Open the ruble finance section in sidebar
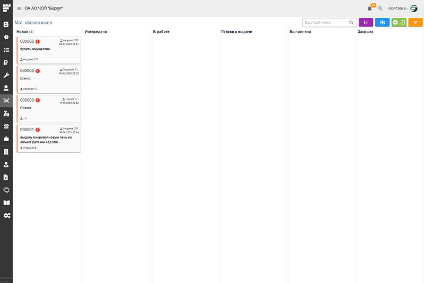 (x=6, y=62)
